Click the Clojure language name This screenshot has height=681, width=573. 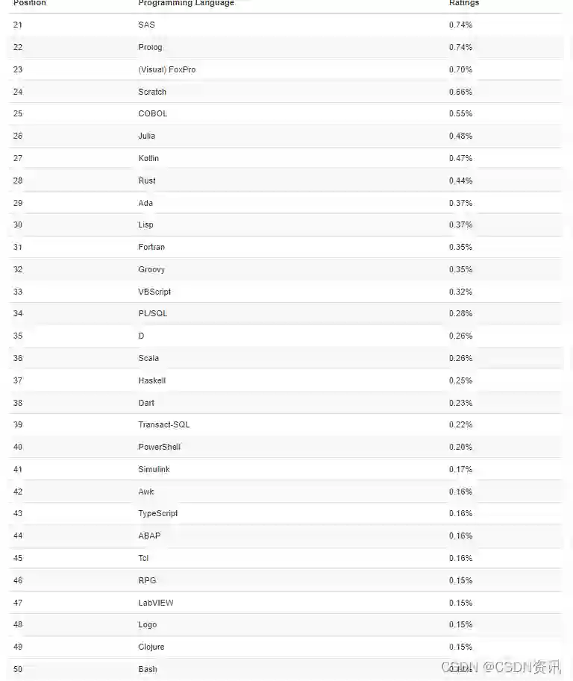pos(151,647)
